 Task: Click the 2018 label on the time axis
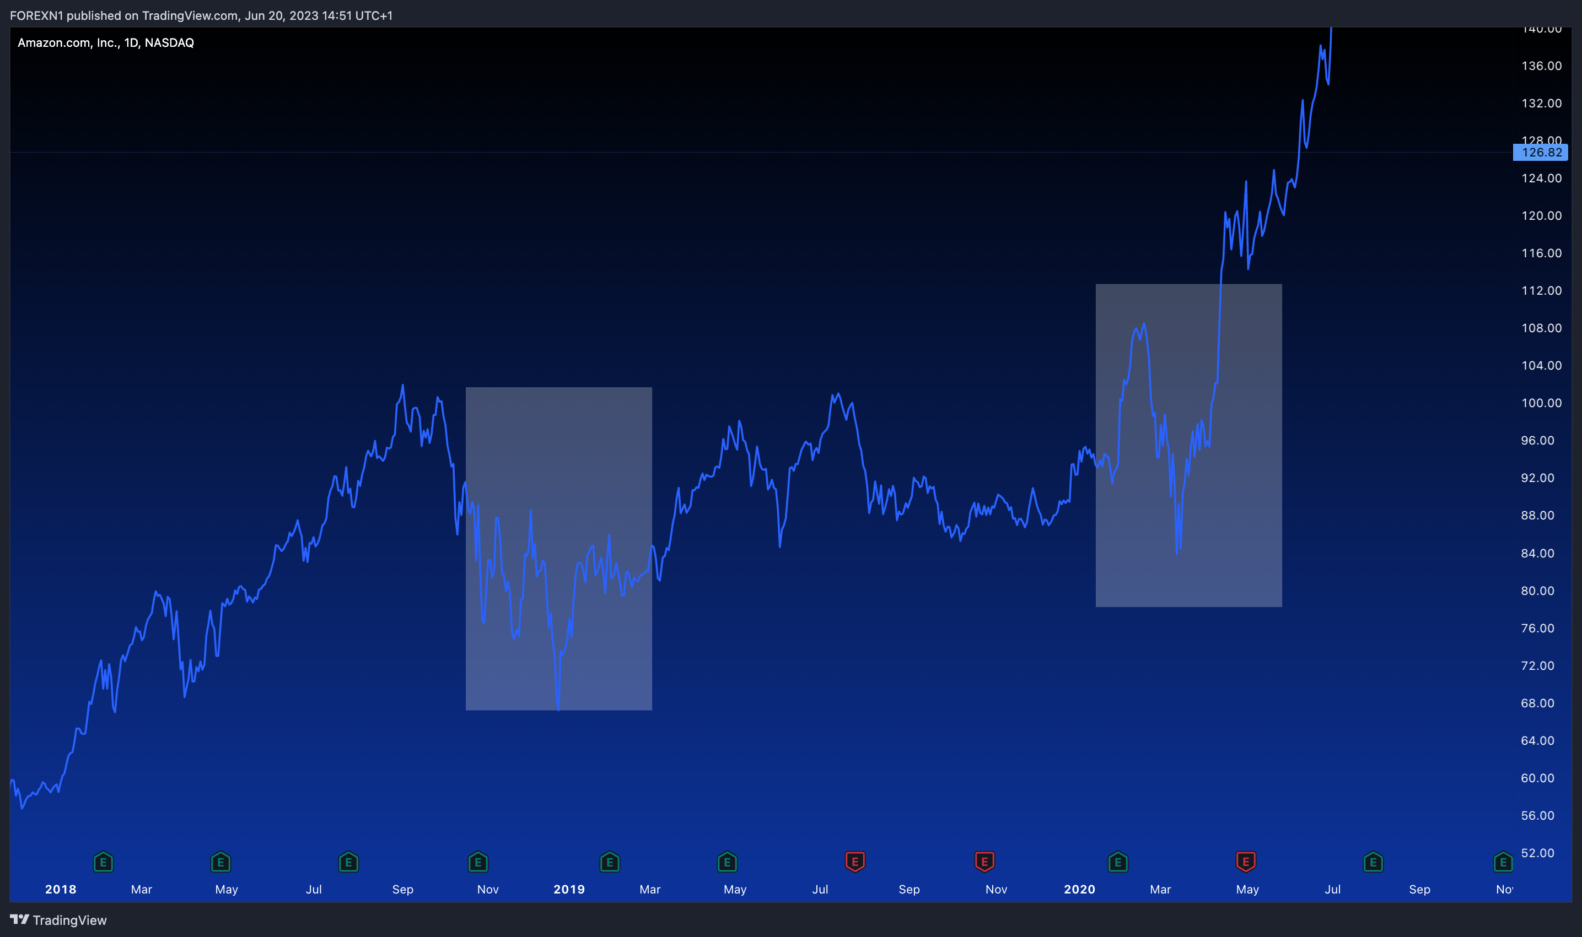(61, 890)
